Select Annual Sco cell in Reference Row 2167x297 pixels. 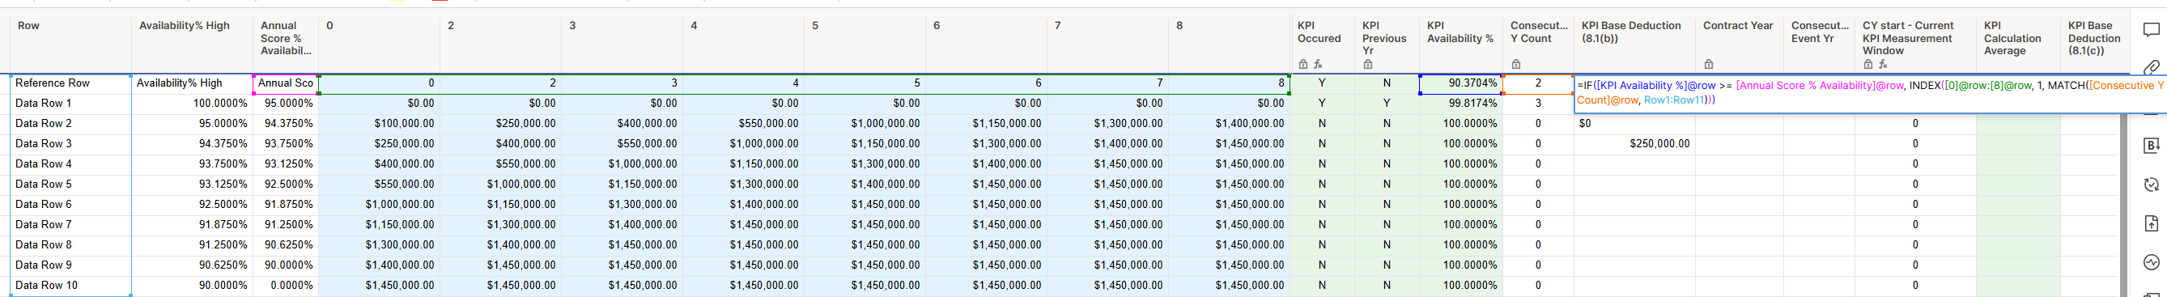285,83
